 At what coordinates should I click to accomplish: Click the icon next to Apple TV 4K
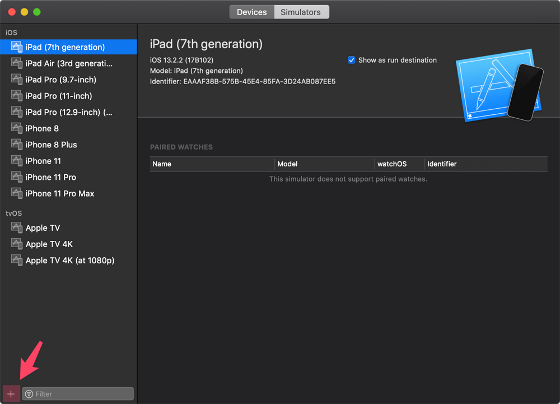17,244
